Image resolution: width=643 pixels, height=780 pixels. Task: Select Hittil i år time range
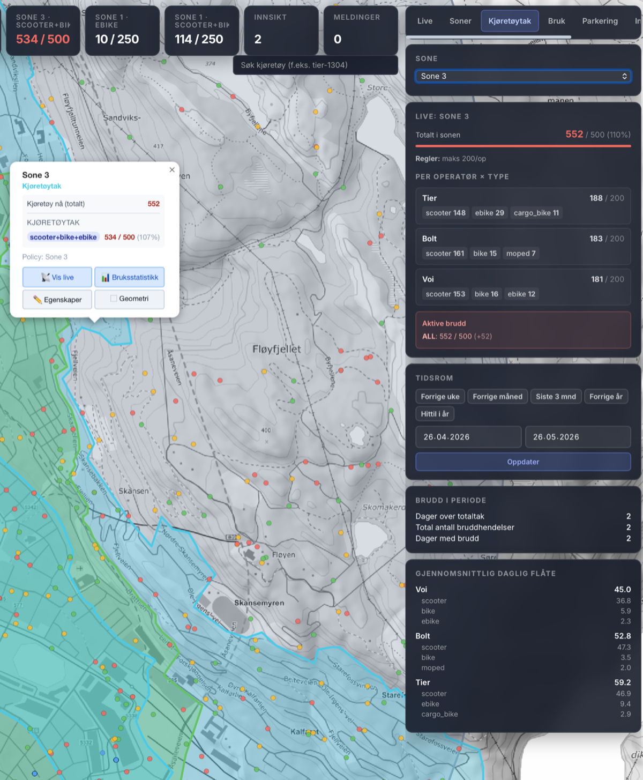pos(435,414)
